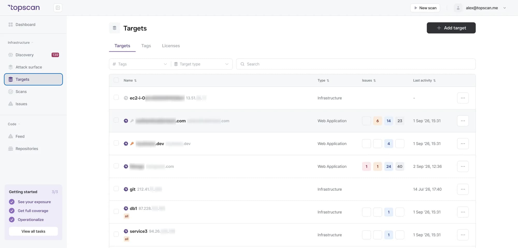Start a New scan
This screenshot has height=248, width=518.
point(425,8)
